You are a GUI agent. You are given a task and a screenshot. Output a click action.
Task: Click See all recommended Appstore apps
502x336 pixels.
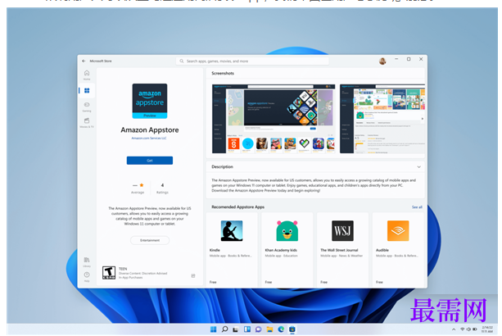tap(417, 207)
